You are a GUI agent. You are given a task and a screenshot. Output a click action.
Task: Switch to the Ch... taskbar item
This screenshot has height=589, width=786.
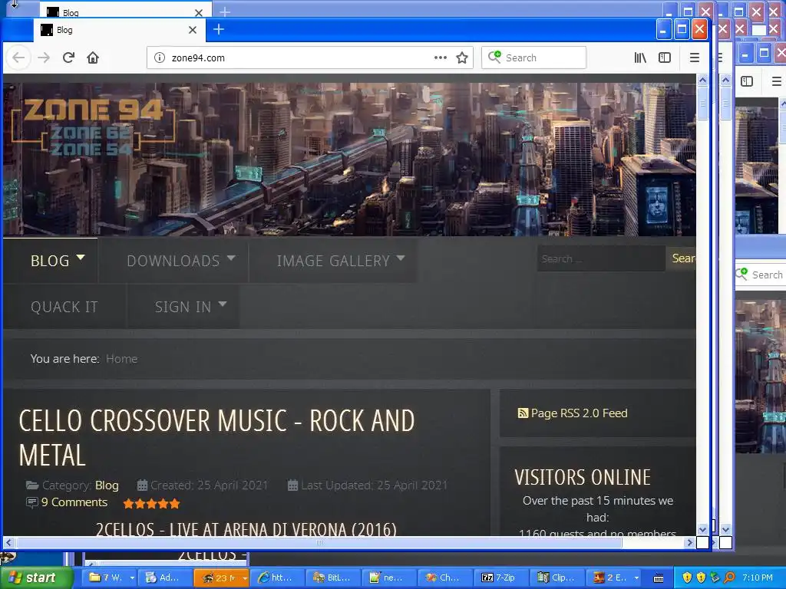pos(446,577)
